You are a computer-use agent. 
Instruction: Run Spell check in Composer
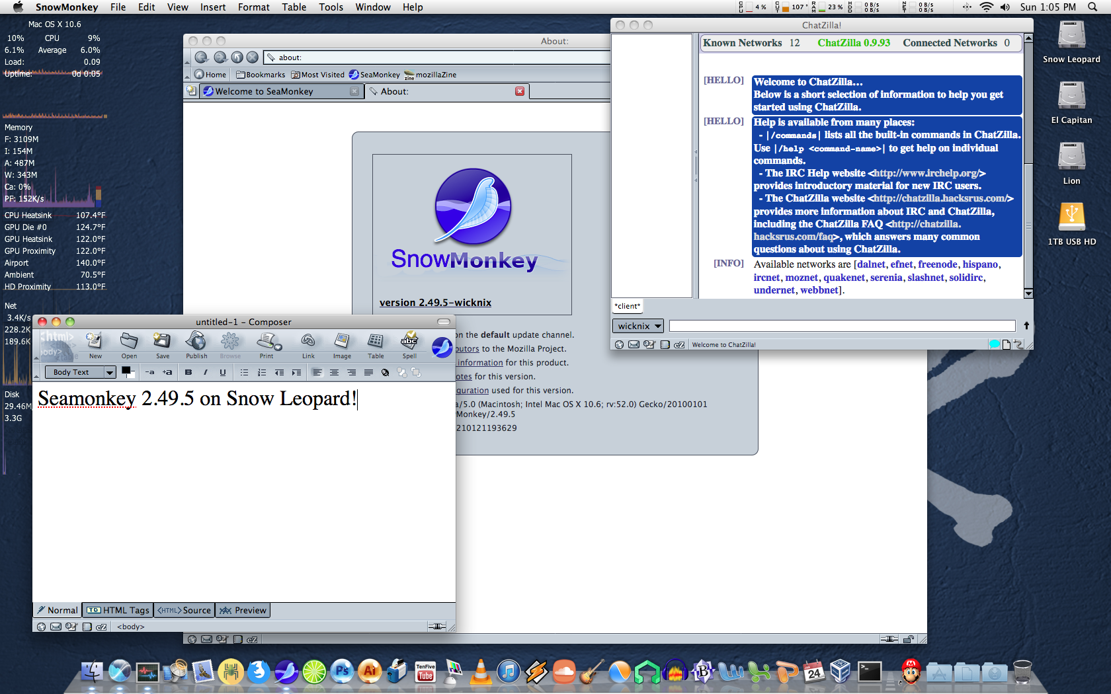click(x=409, y=345)
